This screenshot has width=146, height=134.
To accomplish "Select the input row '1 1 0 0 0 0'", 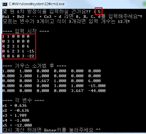I will coord(16,36).
